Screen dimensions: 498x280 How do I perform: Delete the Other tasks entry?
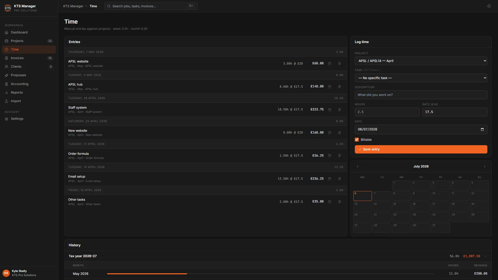coord(340,202)
